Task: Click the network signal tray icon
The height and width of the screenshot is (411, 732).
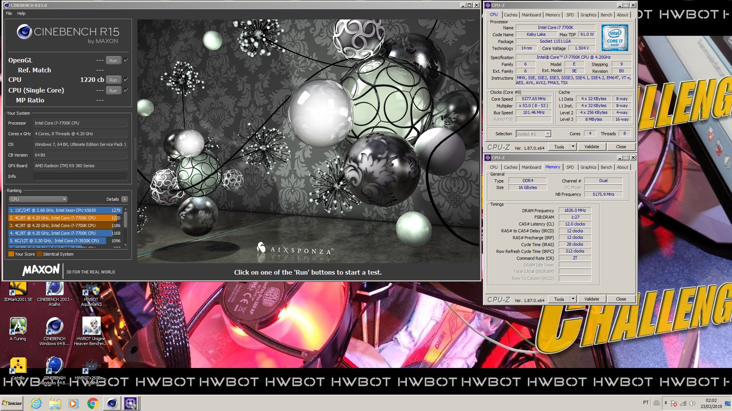Action: pyautogui.click(x=683, y=403)
